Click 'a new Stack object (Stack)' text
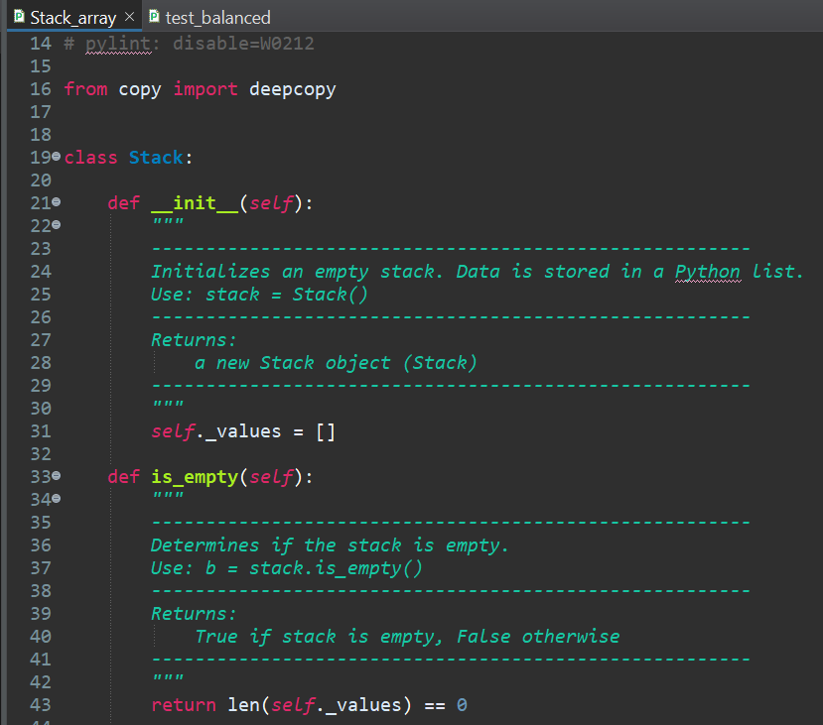Screen dimensions: 823x725 click(336, 363)
